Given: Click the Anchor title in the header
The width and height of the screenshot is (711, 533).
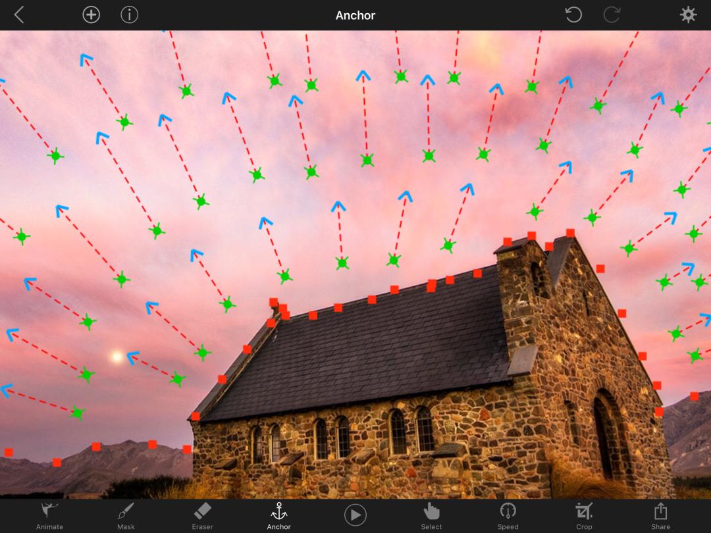Looking at the screenshot, I should 355,15.
